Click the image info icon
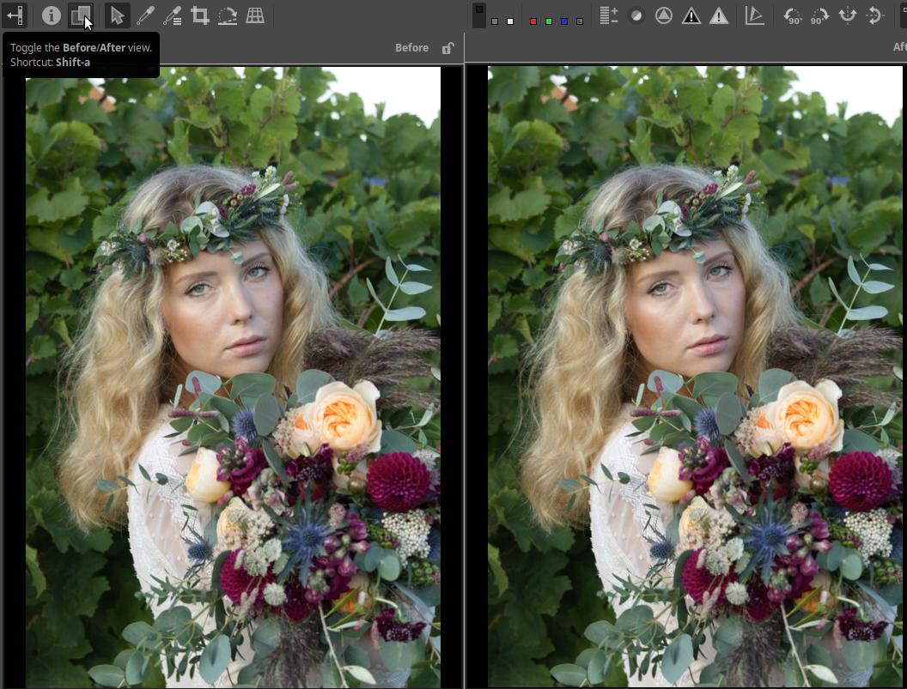 pyautogui.click(x=52, y=15)
